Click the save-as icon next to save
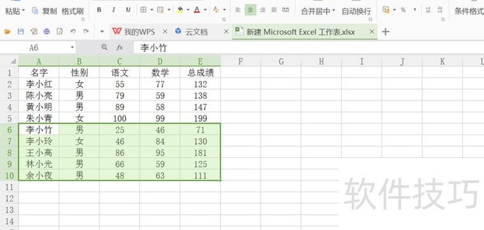Viewport: 484px width, 230px height. 34,31
